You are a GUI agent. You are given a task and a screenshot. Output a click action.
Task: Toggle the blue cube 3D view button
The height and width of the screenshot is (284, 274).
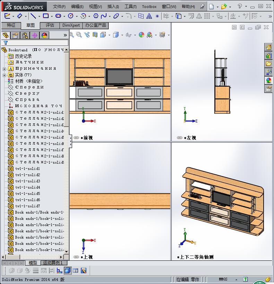pos(68,270)
